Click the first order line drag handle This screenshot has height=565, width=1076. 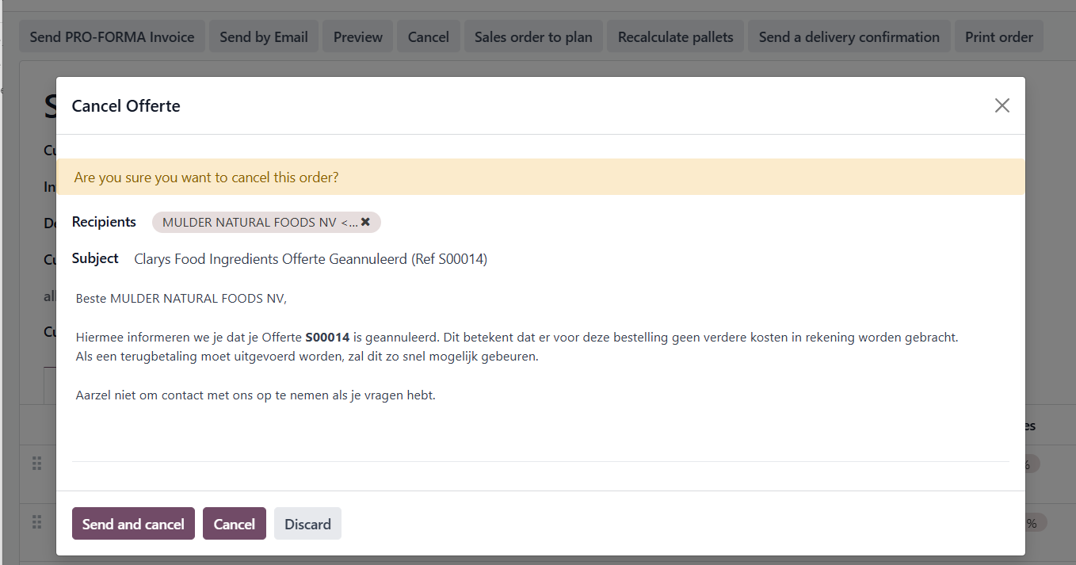(36, 464)
